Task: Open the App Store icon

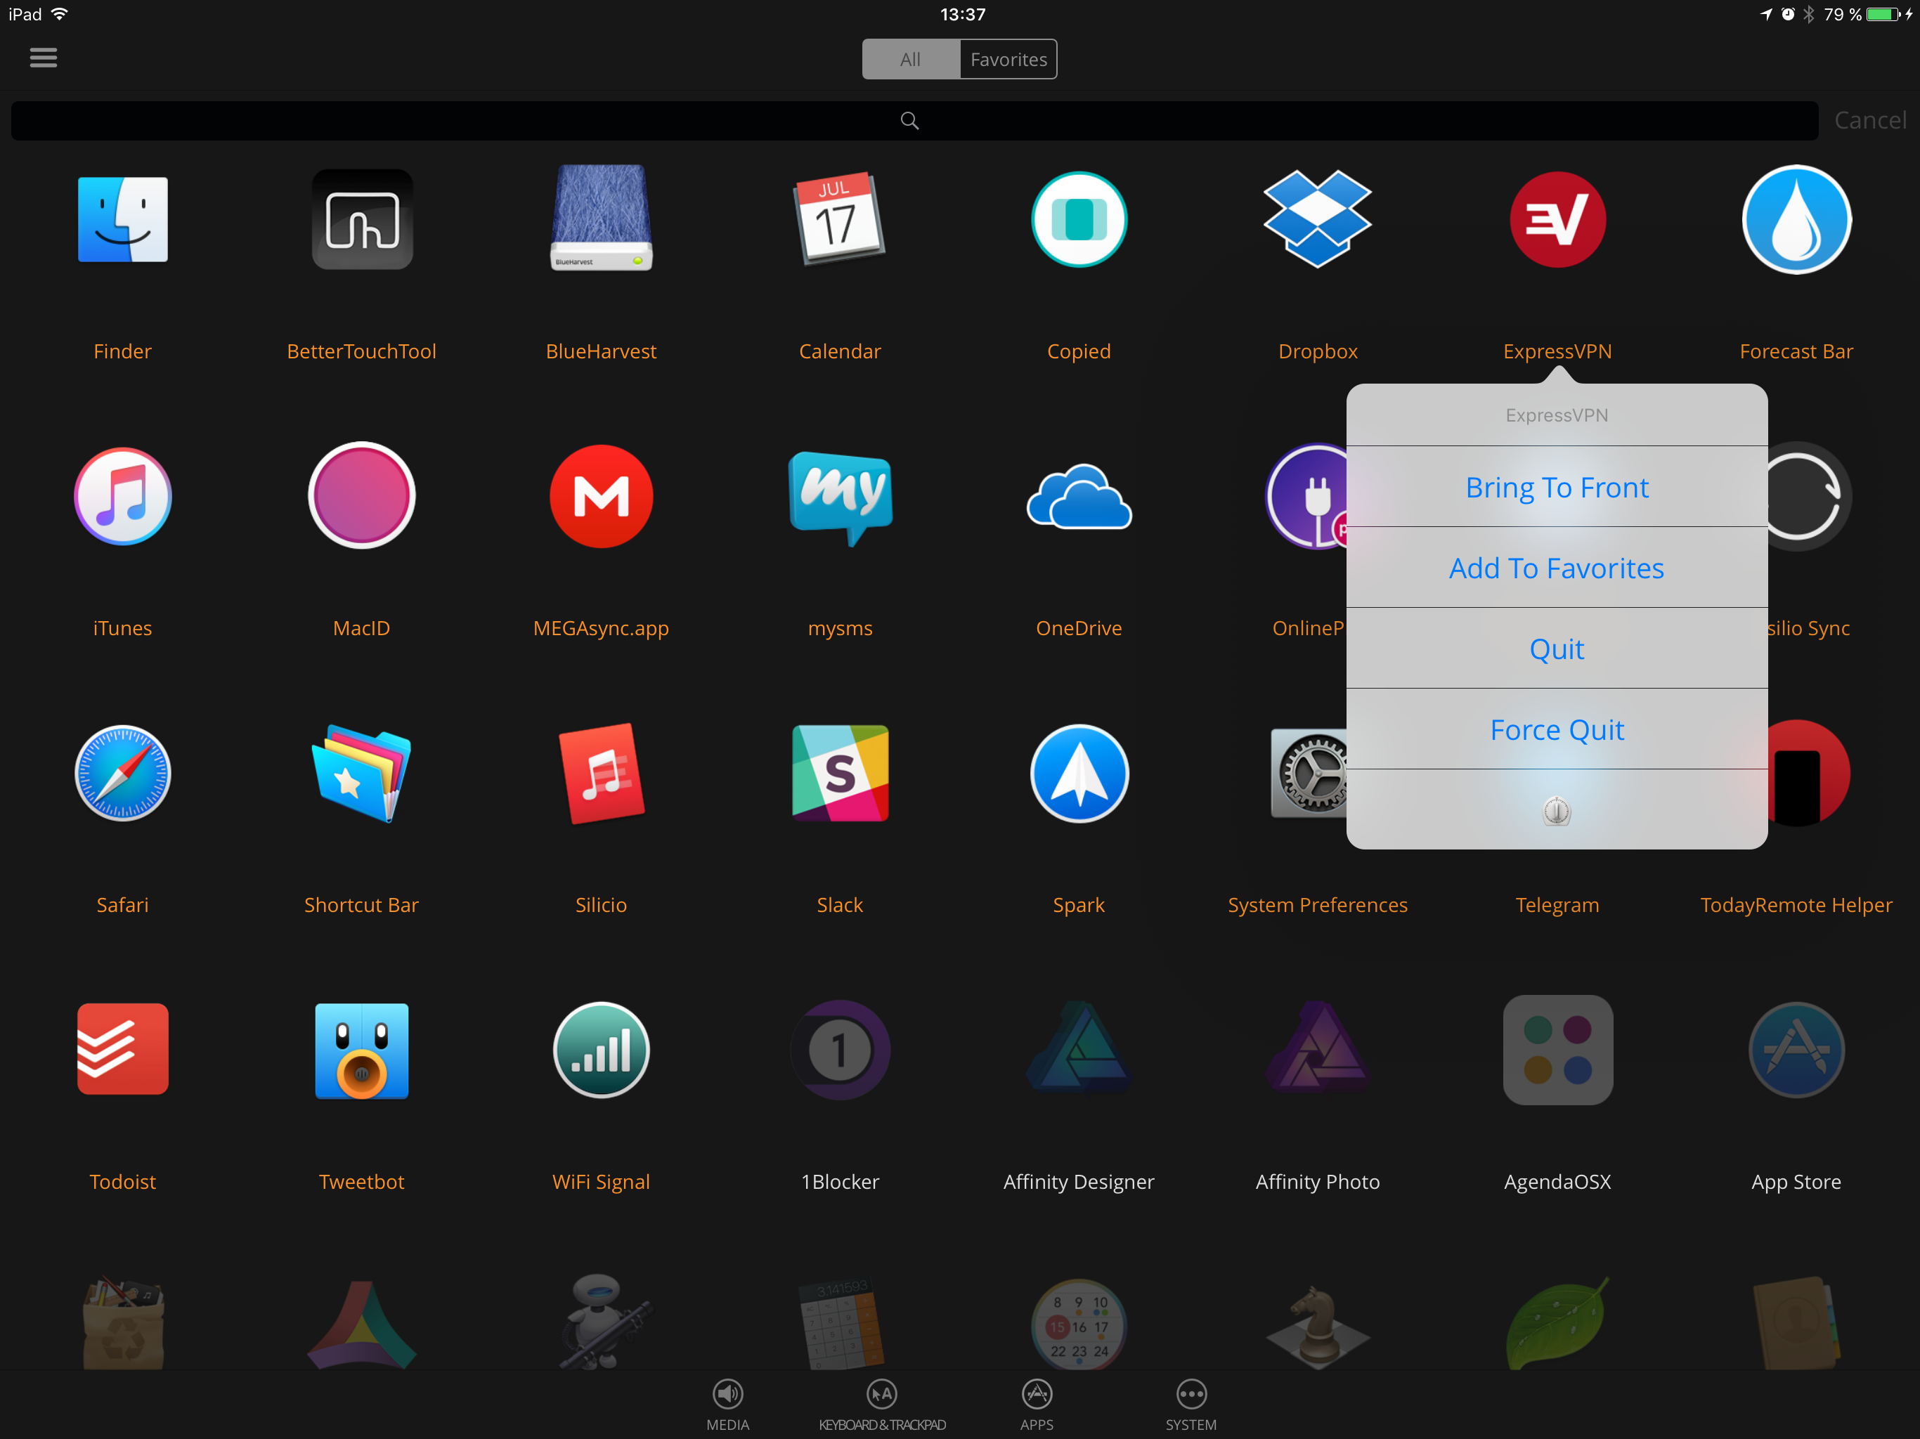Action: tap(1796, 1050)
